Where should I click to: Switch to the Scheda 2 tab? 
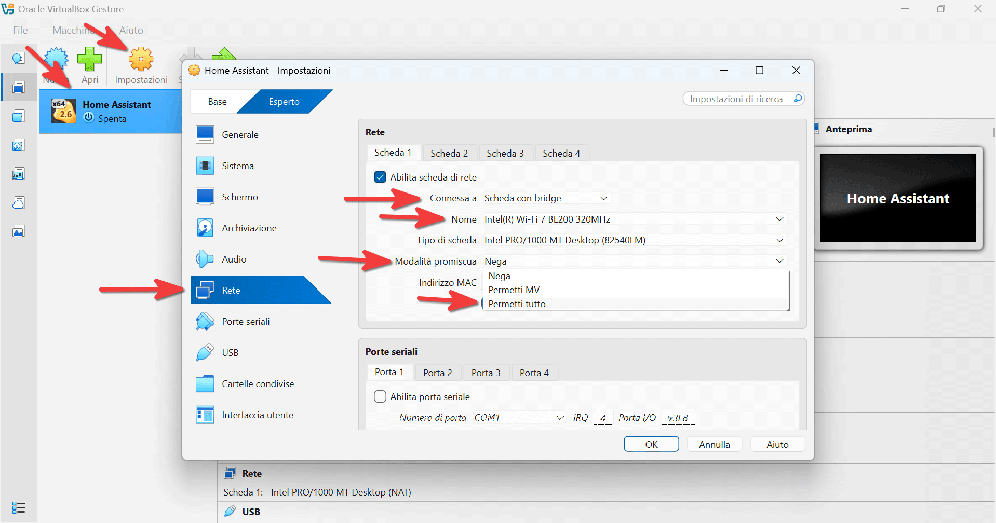pyautogui.click(x=449, y=153)
